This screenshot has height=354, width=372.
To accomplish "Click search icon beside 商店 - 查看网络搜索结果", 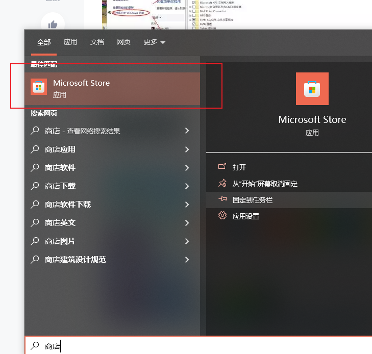I will (x=35, y=131).
